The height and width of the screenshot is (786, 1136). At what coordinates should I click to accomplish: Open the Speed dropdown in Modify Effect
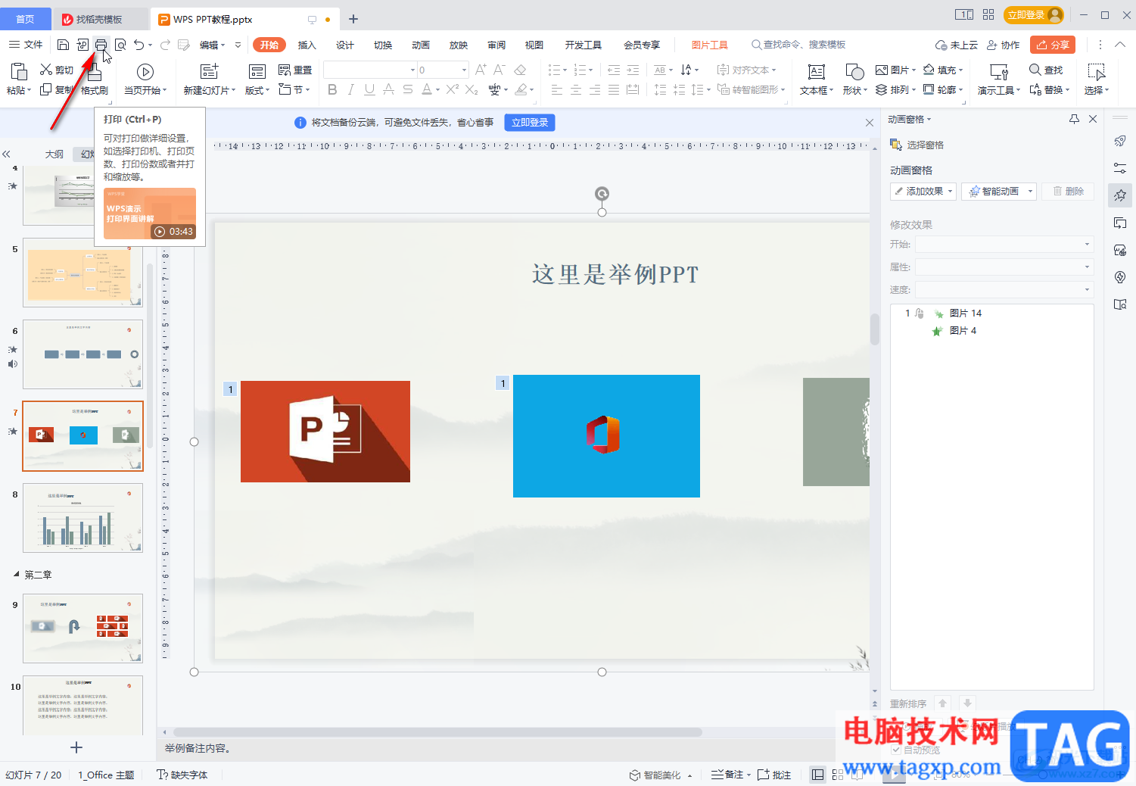[1004, 289]
